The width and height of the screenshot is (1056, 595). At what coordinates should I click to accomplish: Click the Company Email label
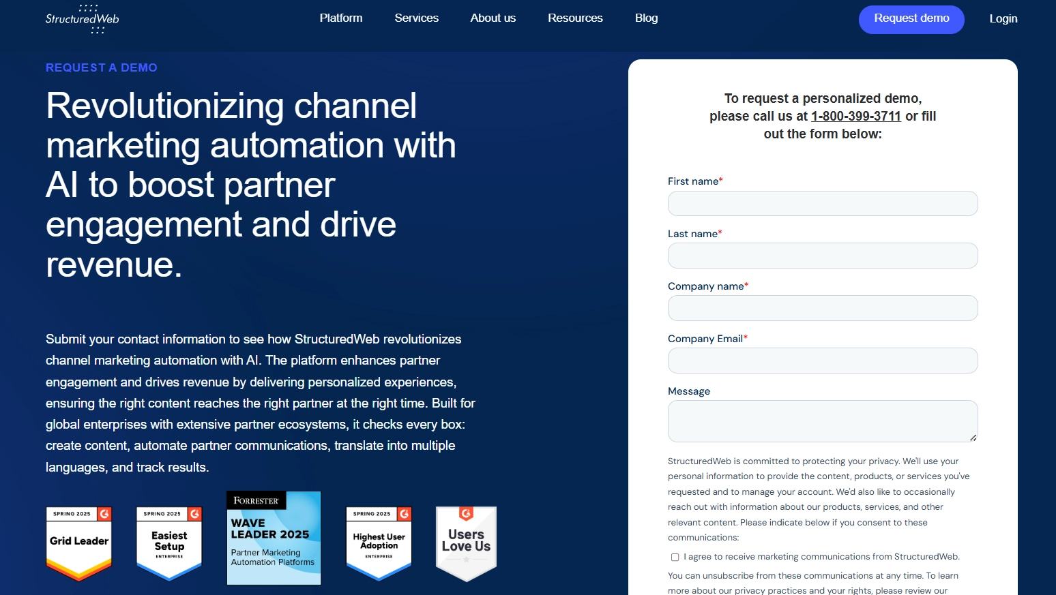click(x=707, y=339)
